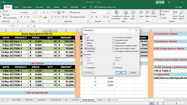Add a new sheet with plus icon
The width and height of the screenshot is (187, 105).
click(x=109, y=100)
